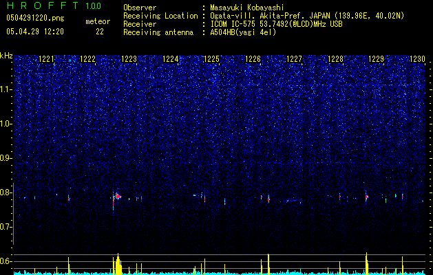Click the 0.9 kHz frequency label
The height and width of the screenshot is (275, 433).
pyautogui.click(x=6, y=158)
